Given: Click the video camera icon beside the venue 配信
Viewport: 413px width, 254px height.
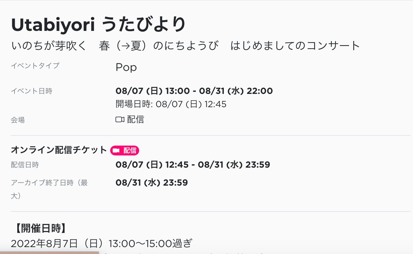Looking at the screenshot, I should click(120, 120).
